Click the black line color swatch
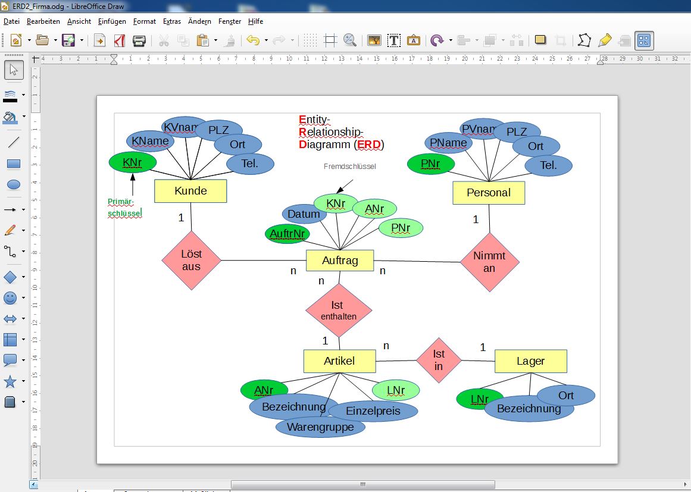Screen dimensions: 691x492 10,101
